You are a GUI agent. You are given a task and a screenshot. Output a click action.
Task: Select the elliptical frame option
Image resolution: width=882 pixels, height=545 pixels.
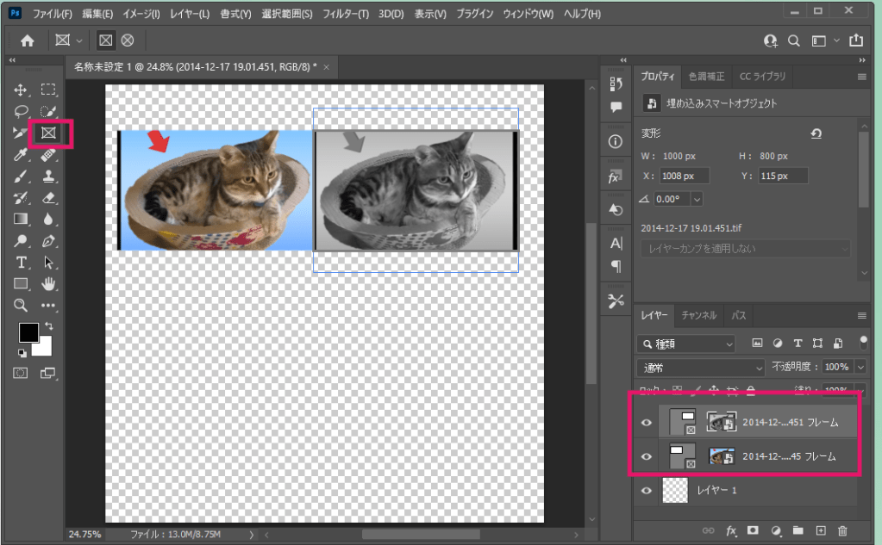click(x=128, y=40)
